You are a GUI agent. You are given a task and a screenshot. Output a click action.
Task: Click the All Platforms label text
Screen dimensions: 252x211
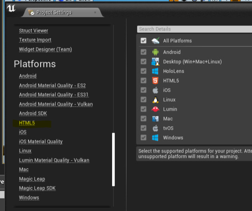tap(177, 41)
